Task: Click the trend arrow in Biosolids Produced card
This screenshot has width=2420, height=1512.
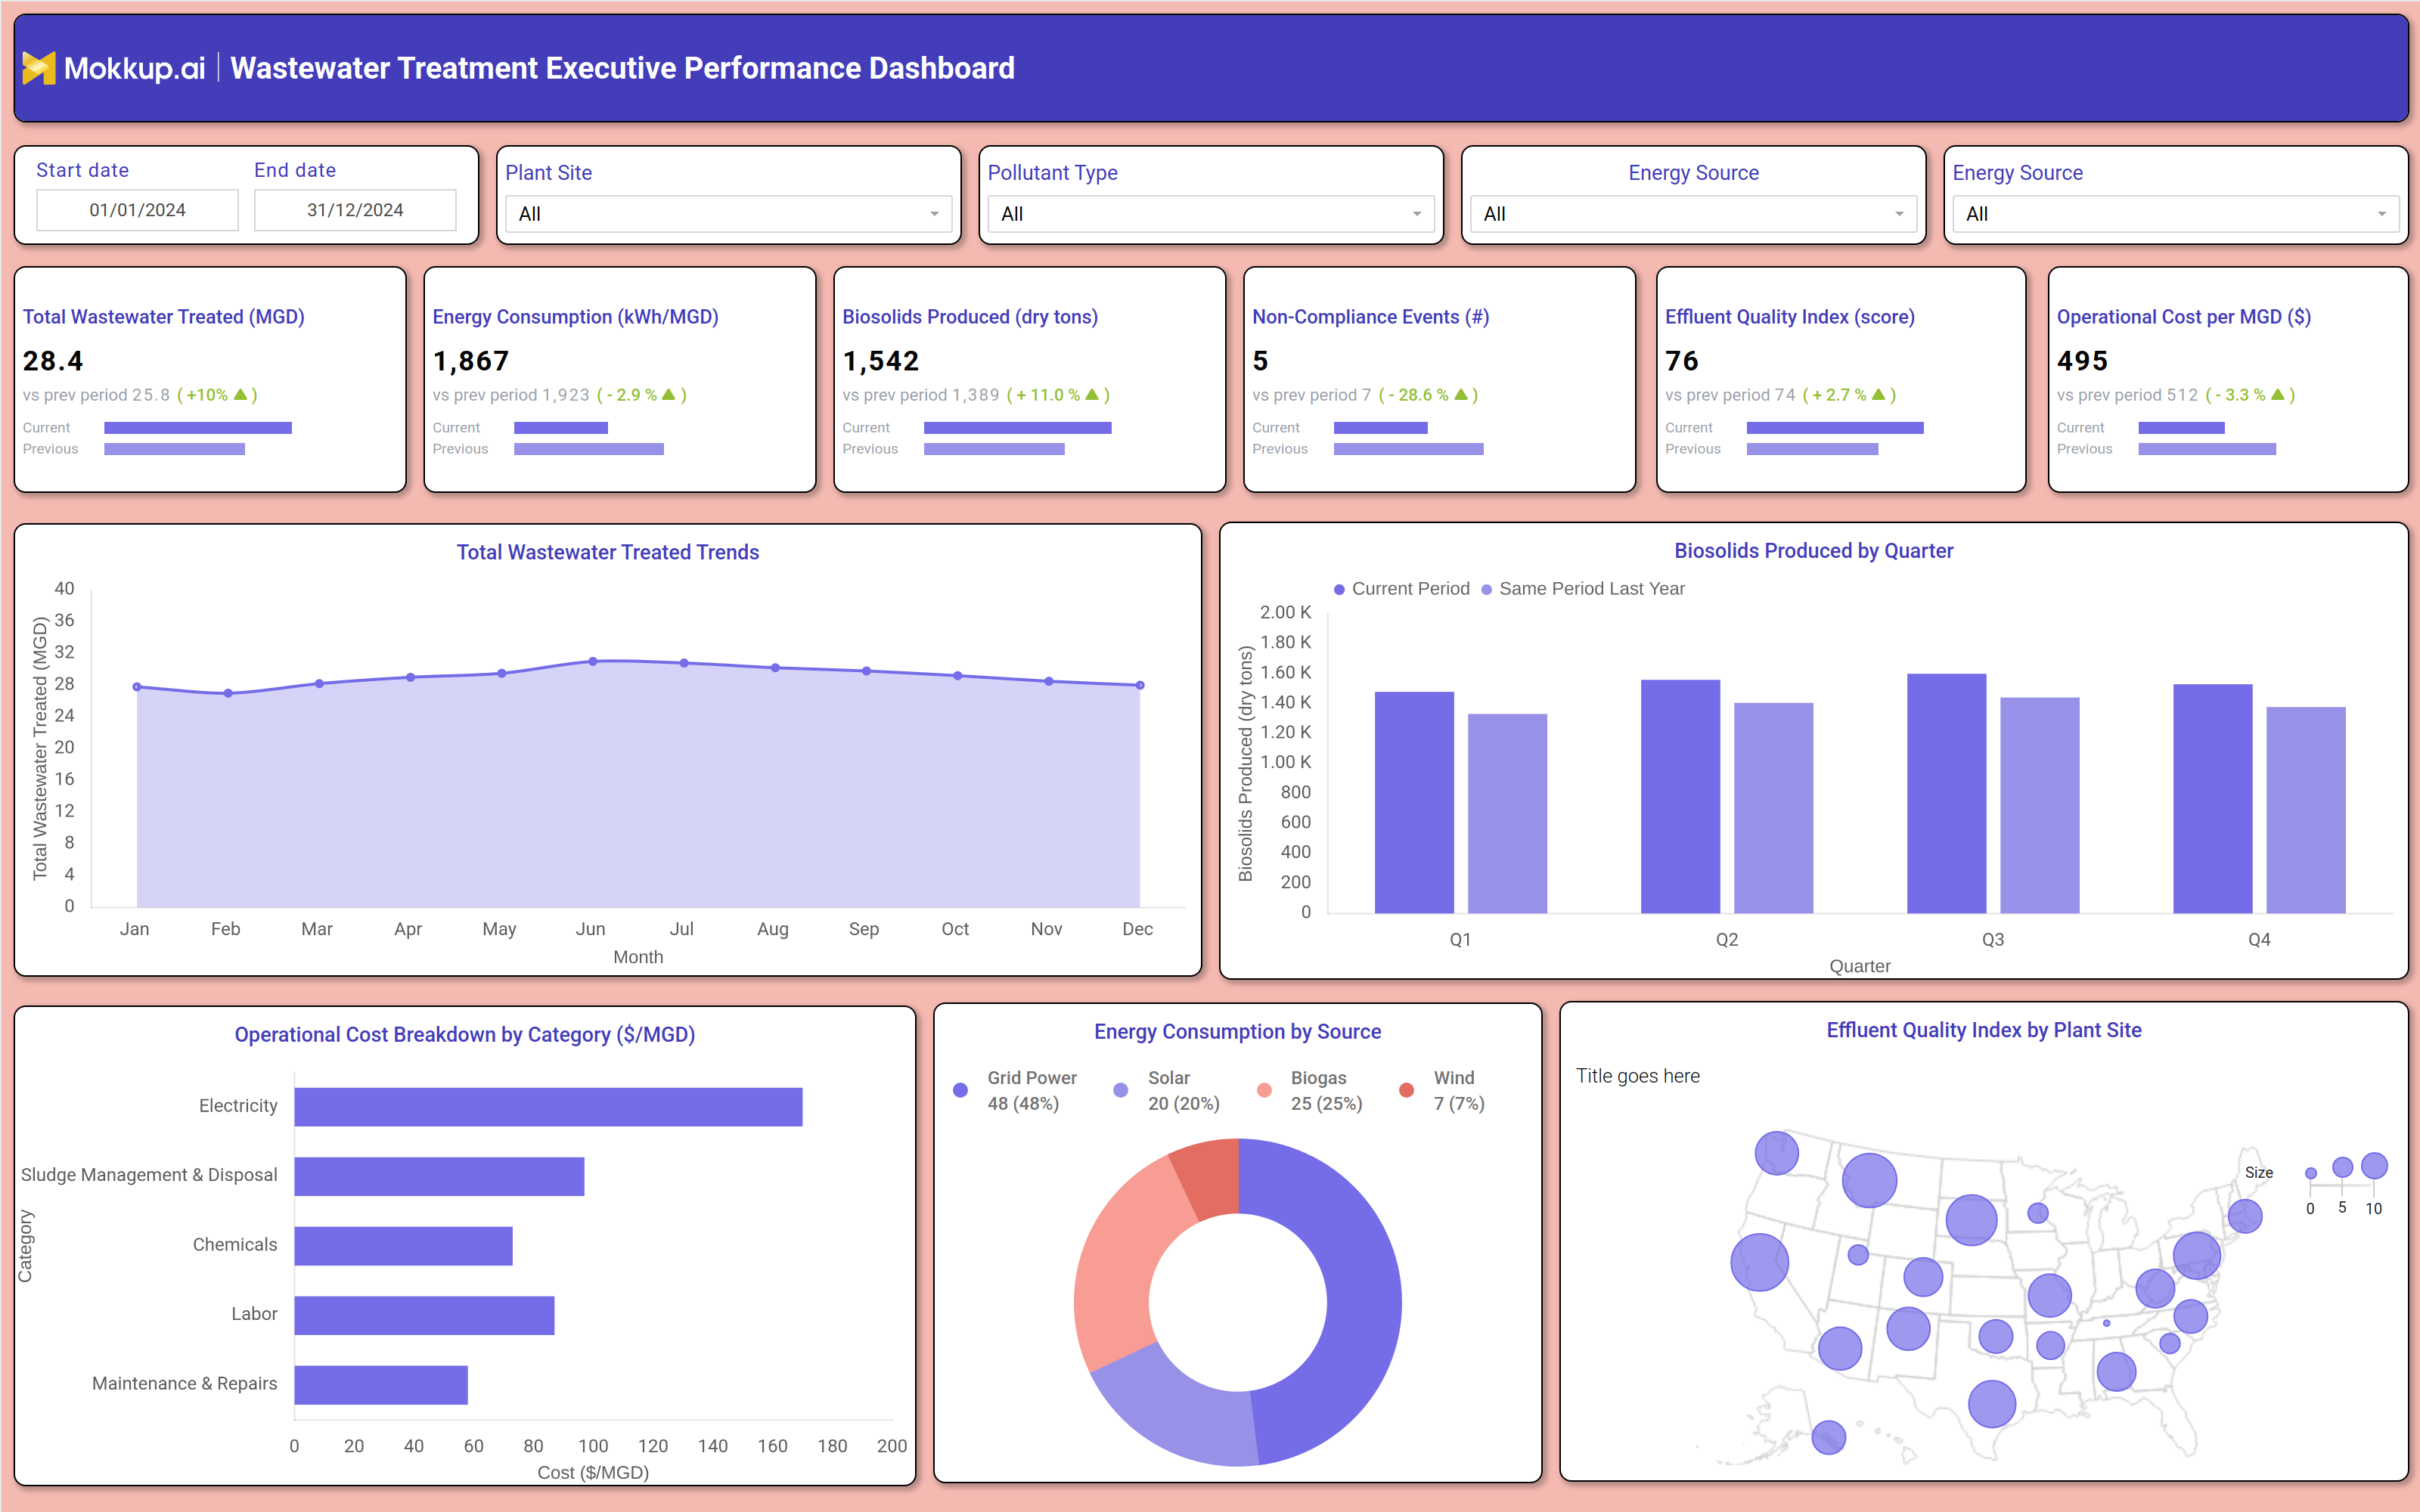Action: pyautogui.click(x=1092, y=395)
